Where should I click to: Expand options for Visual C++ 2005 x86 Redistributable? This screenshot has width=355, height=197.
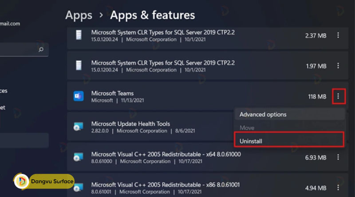(339, 186)
